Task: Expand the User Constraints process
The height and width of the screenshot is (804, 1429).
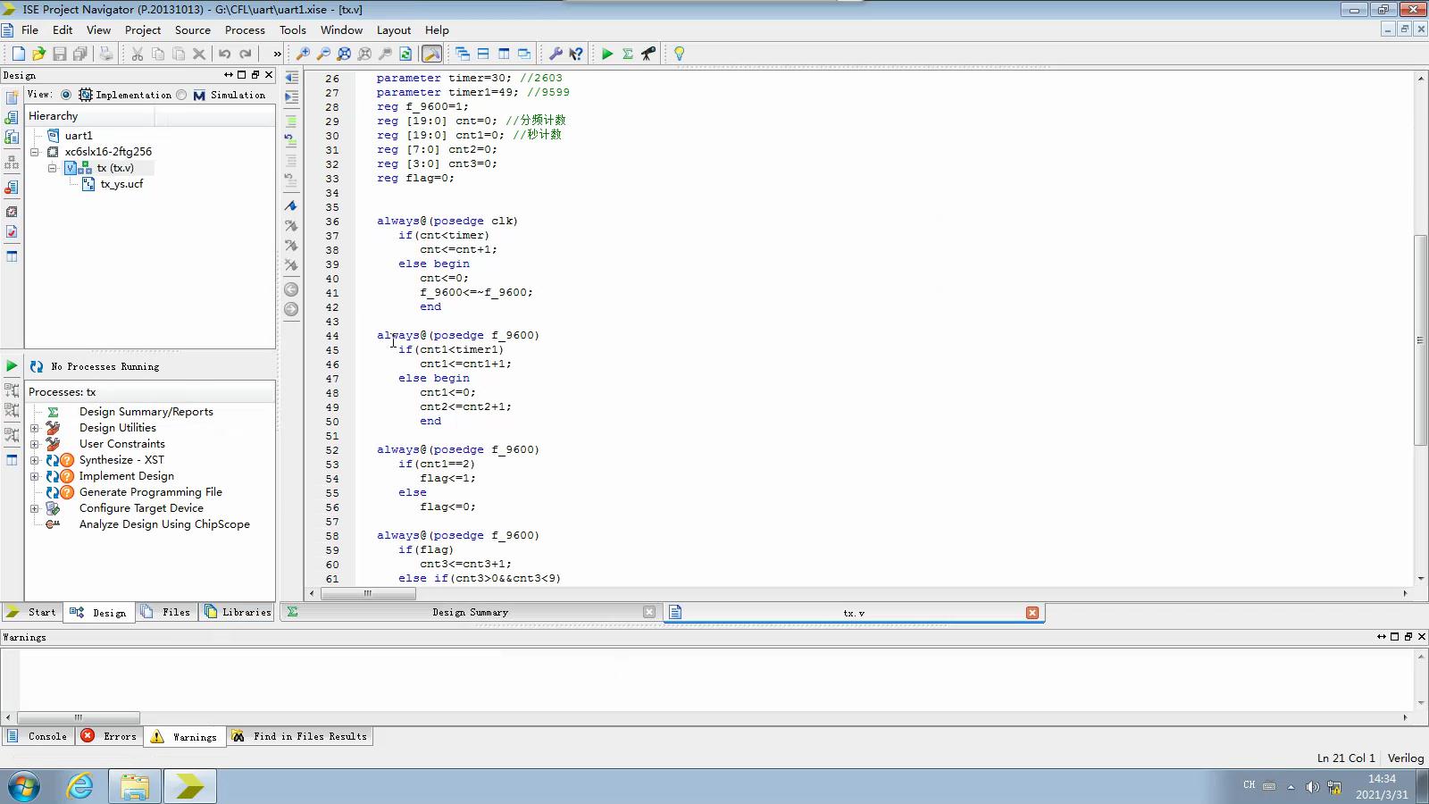Action: click(x=35, y=444)
